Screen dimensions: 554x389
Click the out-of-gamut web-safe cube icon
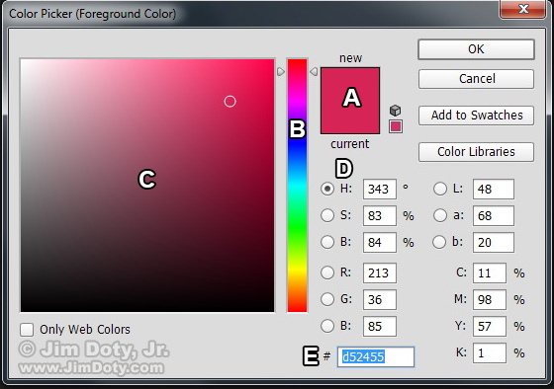click(395, 111)
